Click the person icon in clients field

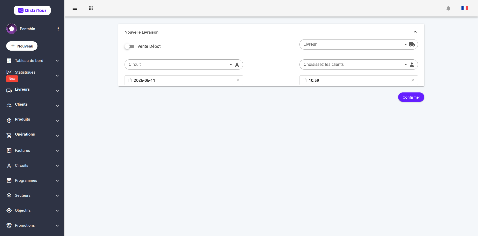412,65
